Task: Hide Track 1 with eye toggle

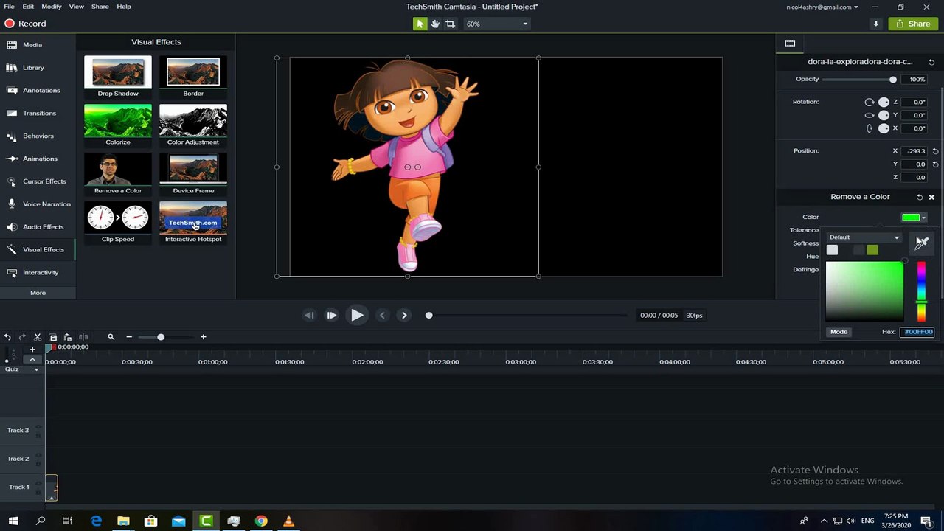Action: pos(38,483)
